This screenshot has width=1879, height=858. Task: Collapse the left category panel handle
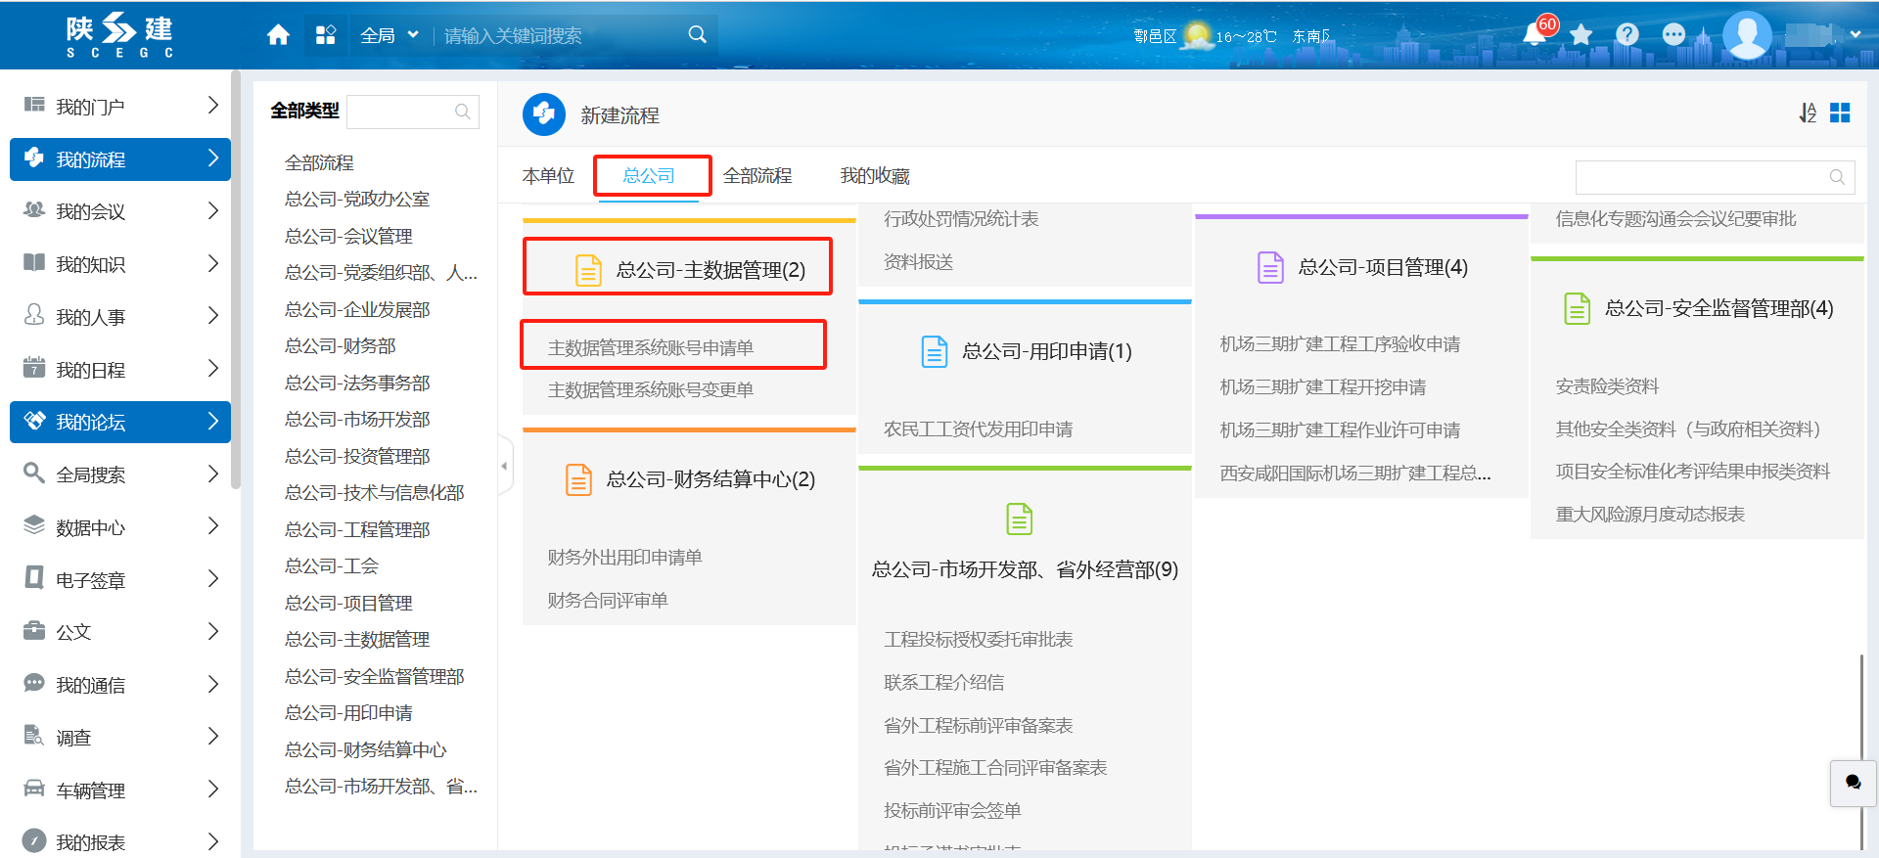(504, 466)
